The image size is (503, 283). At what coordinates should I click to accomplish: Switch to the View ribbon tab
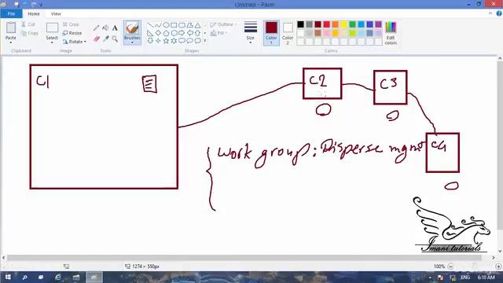[56, 14]
